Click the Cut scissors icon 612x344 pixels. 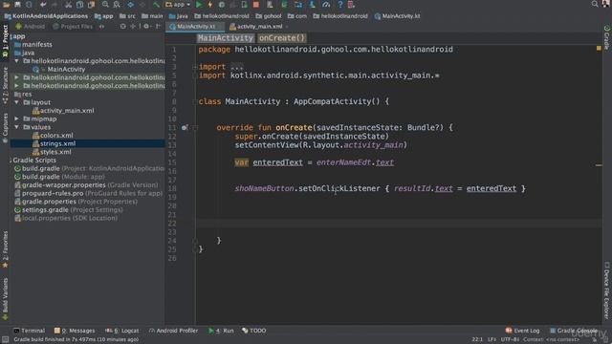pos(68,5)
